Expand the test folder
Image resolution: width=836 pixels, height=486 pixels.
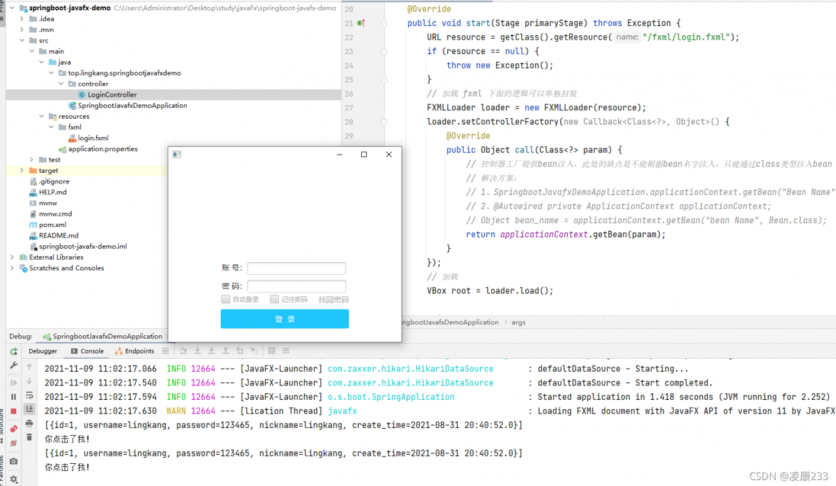tap(32, 160)
